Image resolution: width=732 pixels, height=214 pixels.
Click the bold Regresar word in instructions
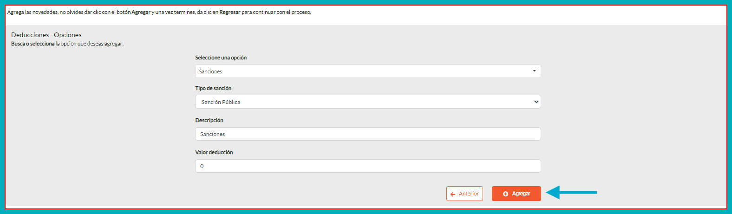[x=230, y=12]
